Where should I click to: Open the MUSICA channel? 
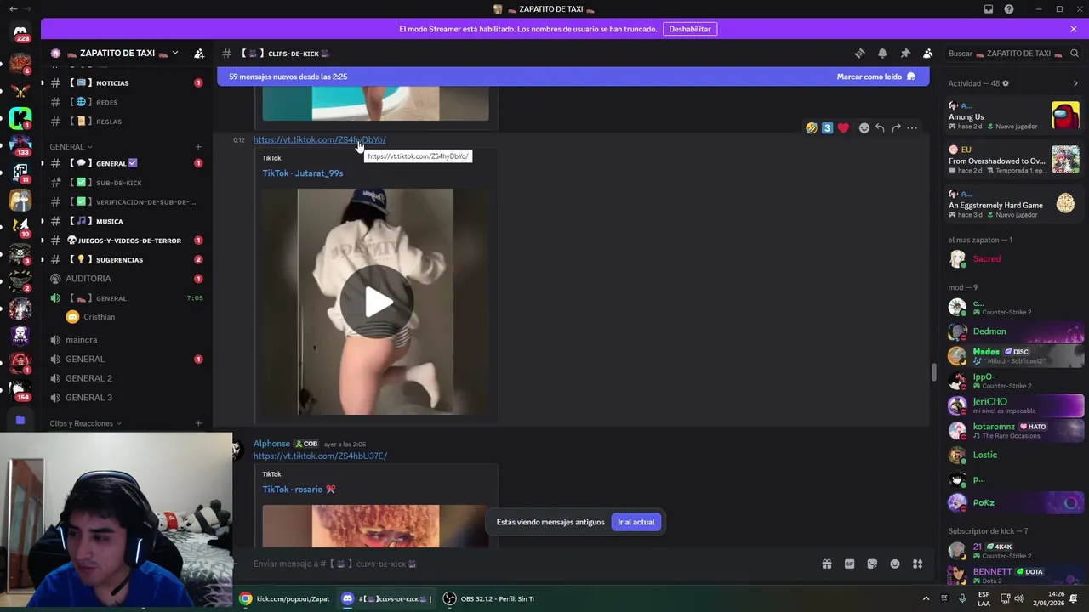tap(126, 221)
